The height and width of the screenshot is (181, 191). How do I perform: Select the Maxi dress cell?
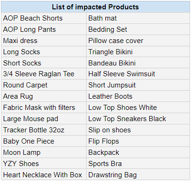coord(44,41)
